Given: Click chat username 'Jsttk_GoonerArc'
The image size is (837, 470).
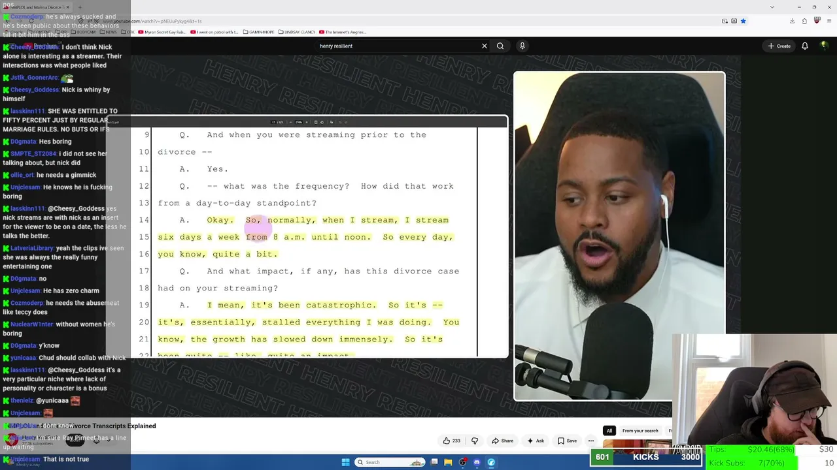Looking at the screenshot, I should pyautogui.click(x=34, y=78).
